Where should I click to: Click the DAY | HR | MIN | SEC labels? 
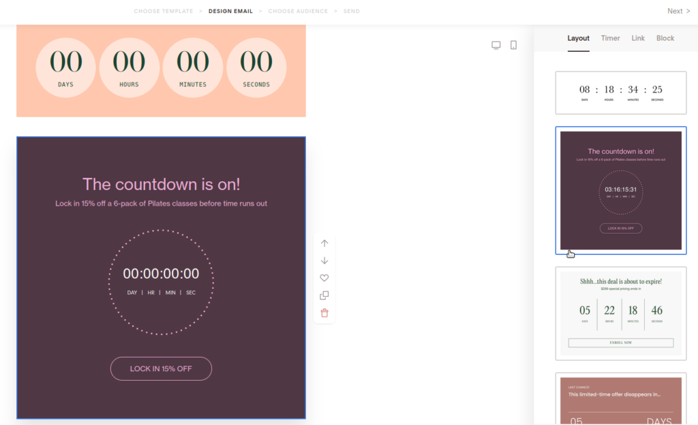coord(161,292)
